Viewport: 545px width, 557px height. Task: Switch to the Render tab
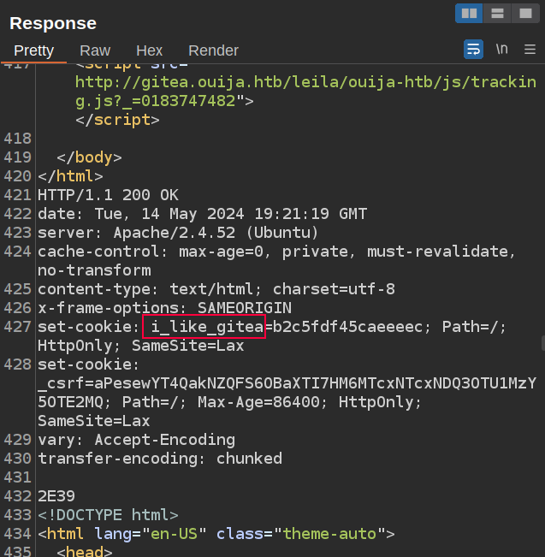click(213, 50)
